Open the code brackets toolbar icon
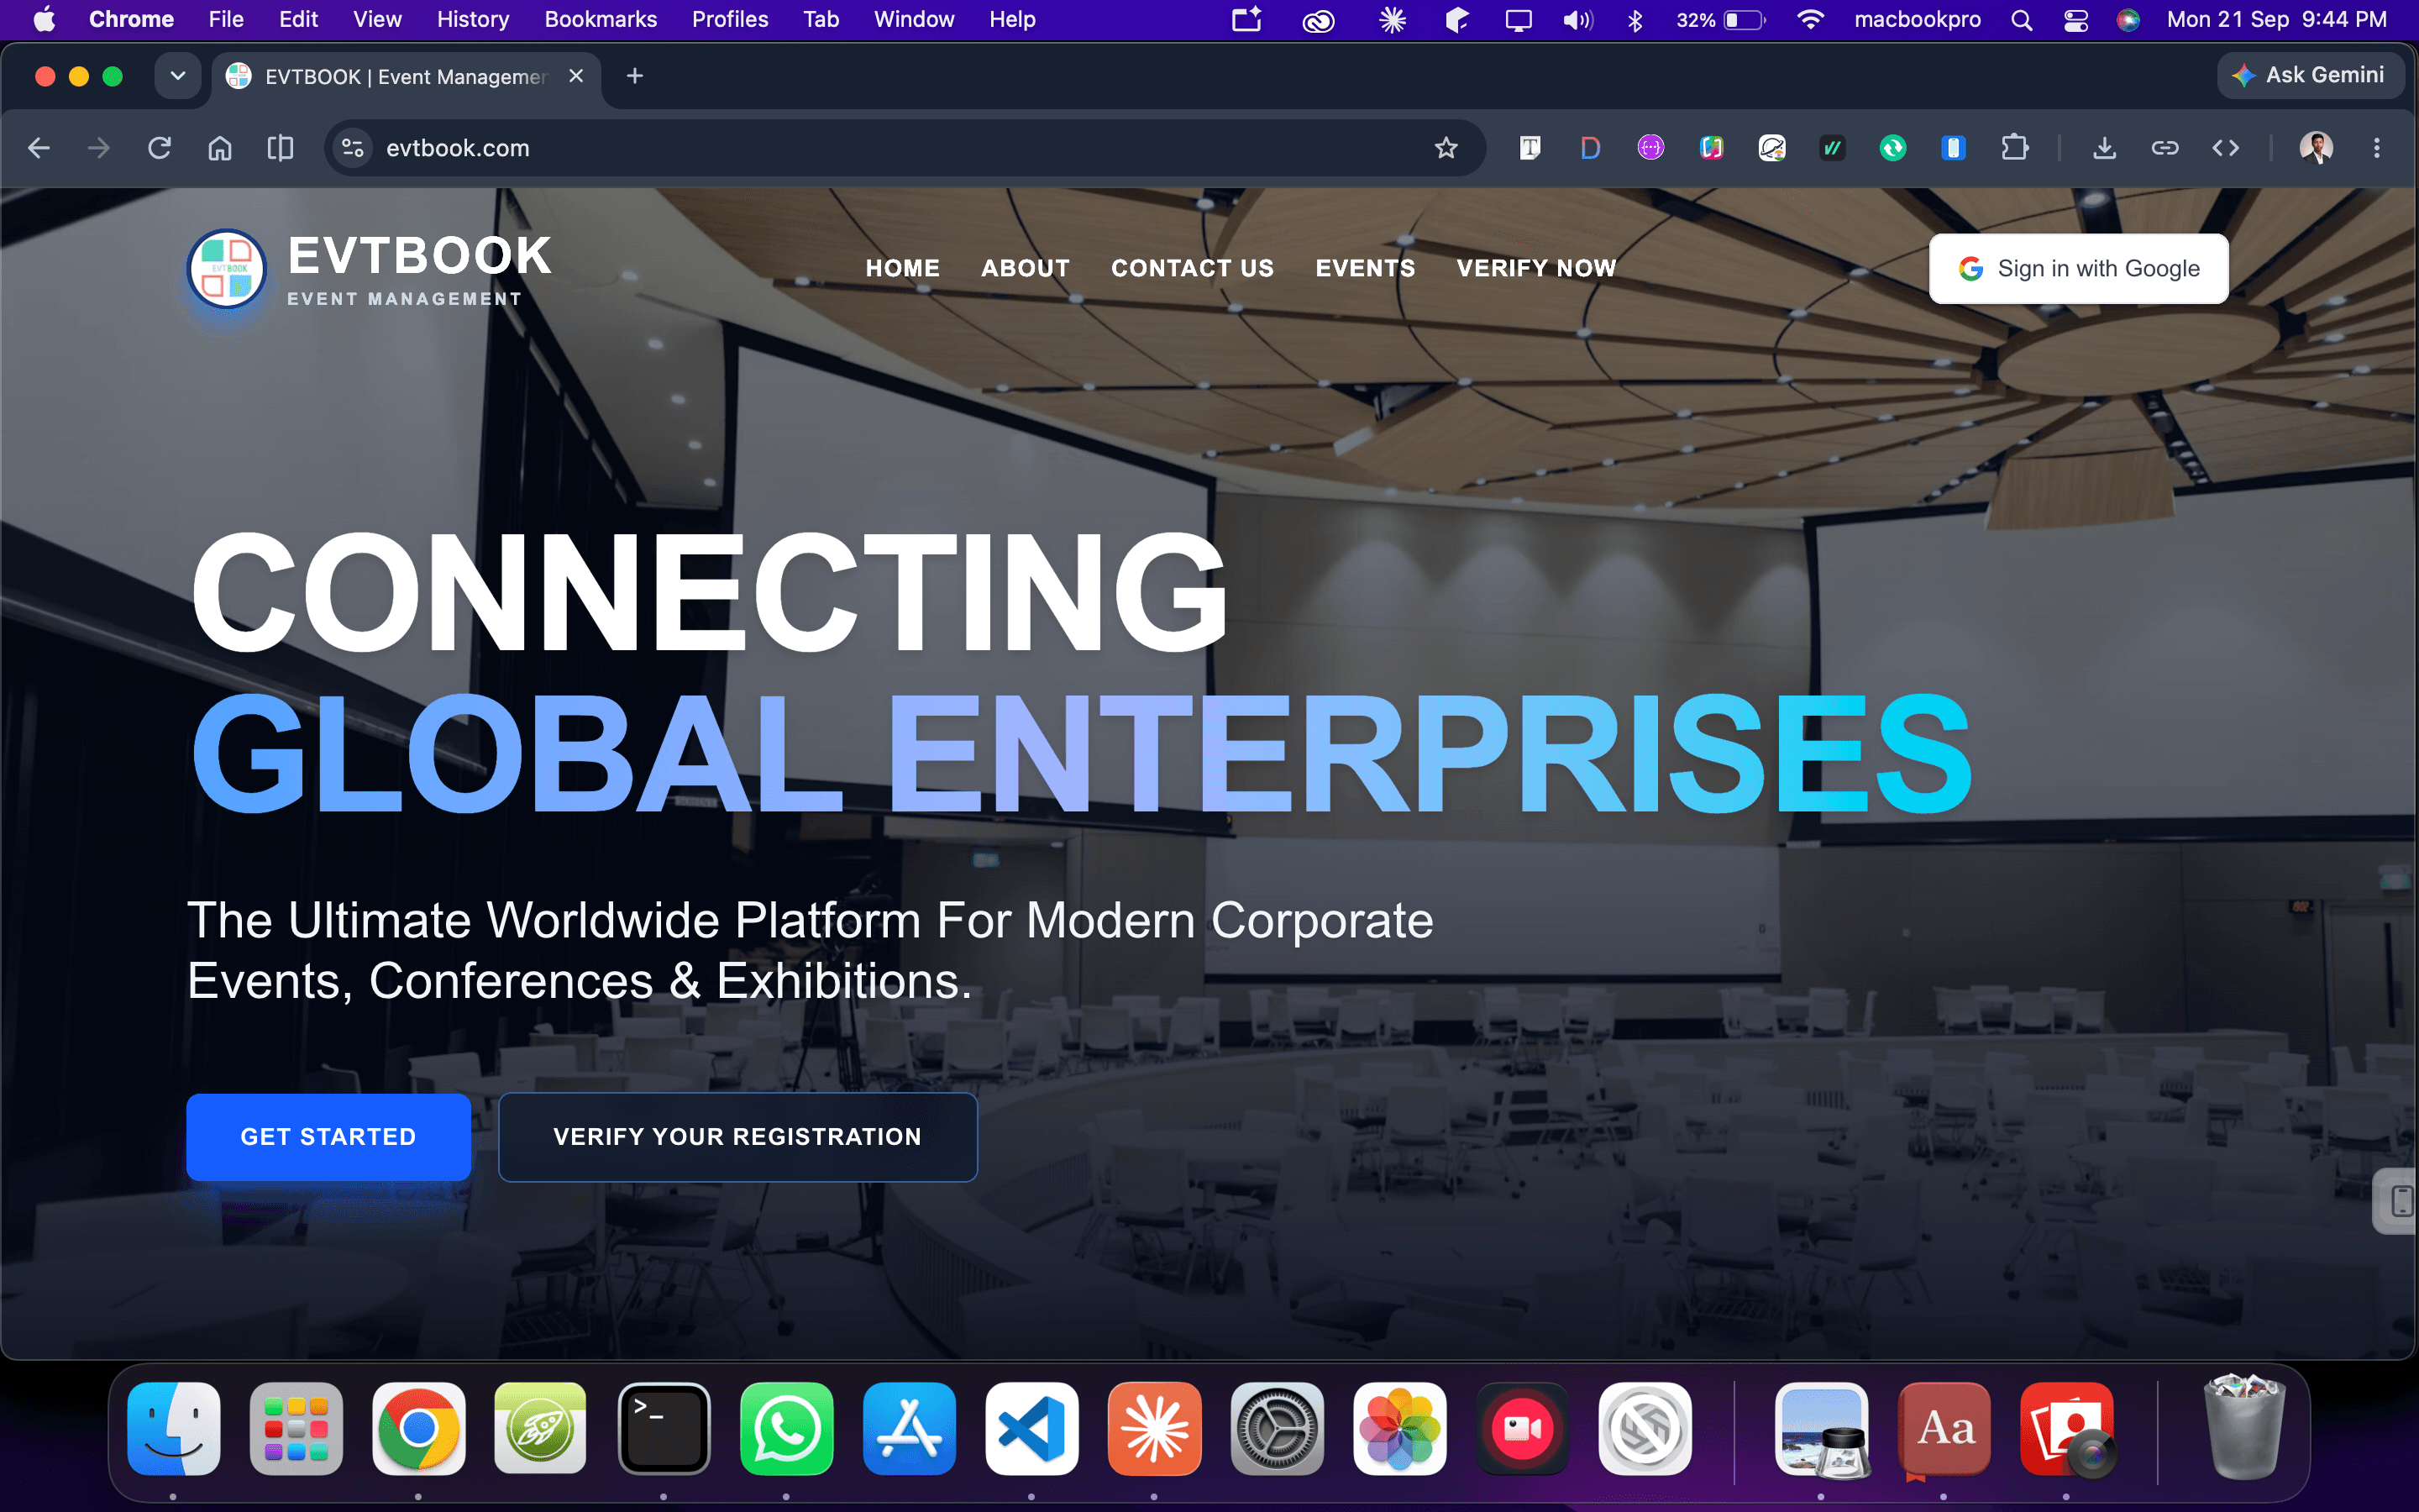This screenshot has height=1512, width=2419. pos(2225,148)
